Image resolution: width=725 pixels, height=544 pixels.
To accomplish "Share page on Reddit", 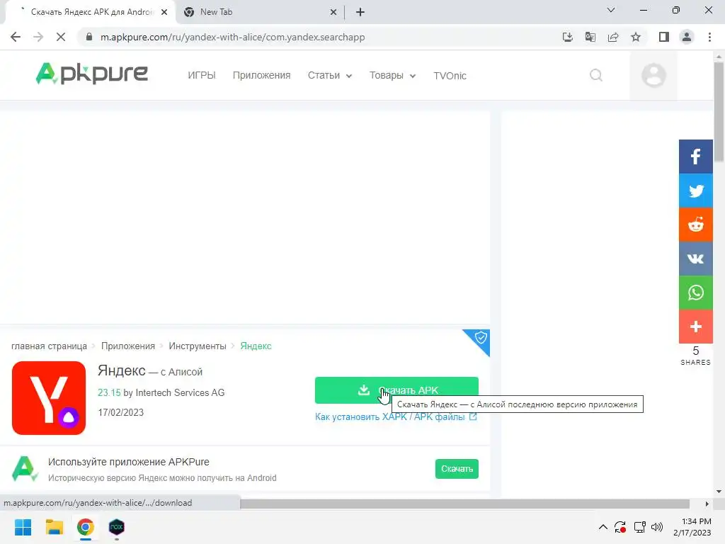I will pyautogui.click(x=695, y=225).
